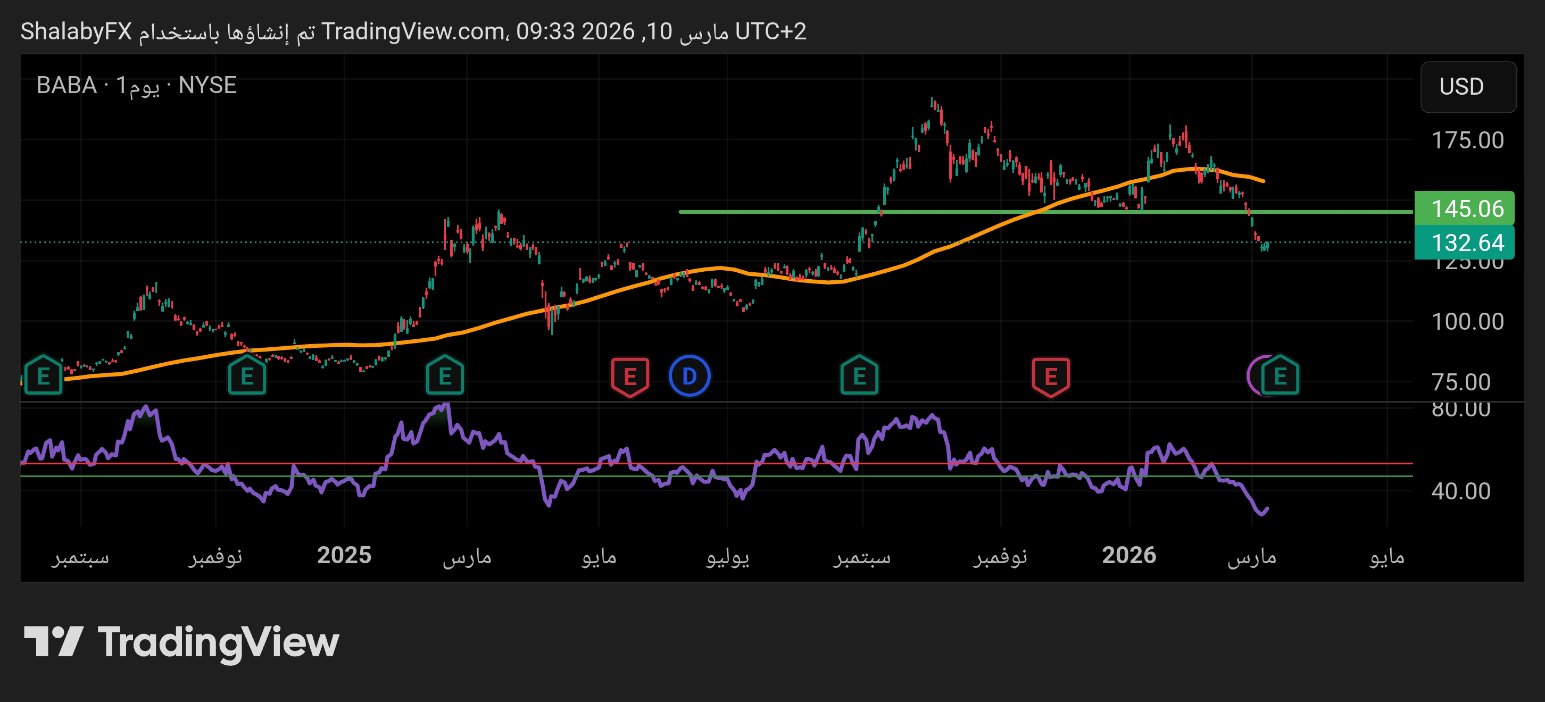Click the red E marker near November 2025
The width and height of the screenshot is (1545, 702).
[x=1051, y=377]
